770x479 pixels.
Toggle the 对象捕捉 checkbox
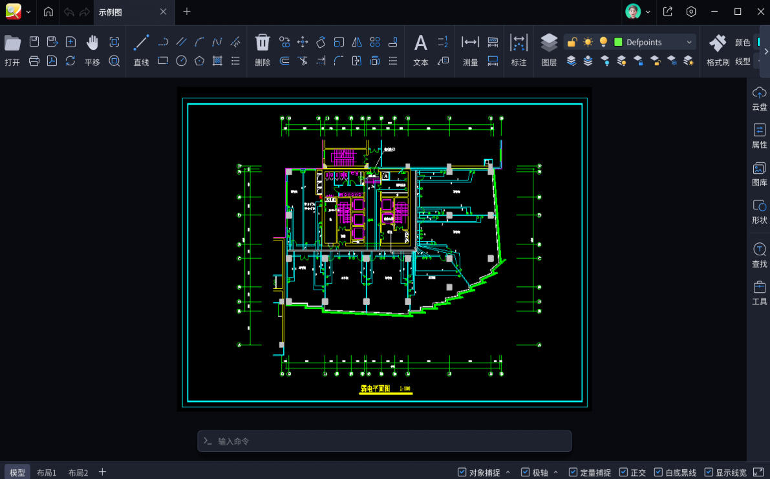(462, 473)
